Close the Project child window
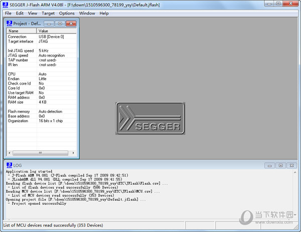Viewport: 301px width, 232px height. (71, 24)
